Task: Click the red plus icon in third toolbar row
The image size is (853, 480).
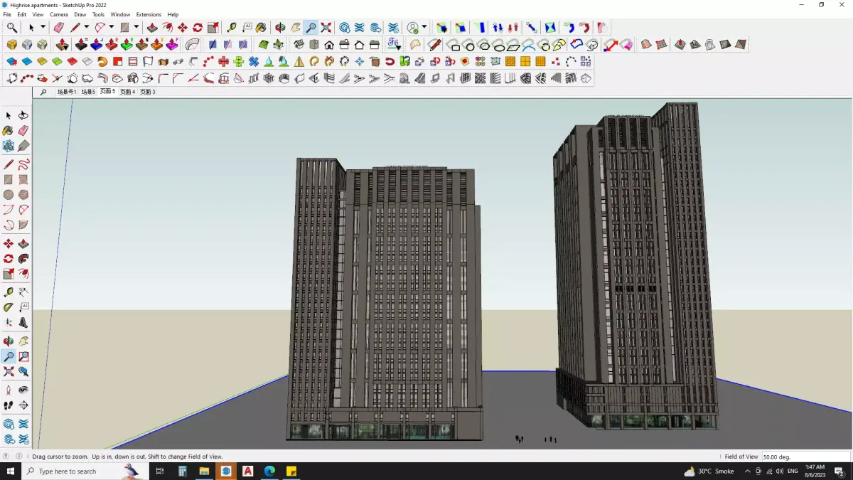Action: pyautogui.click(x=223, y=62)
